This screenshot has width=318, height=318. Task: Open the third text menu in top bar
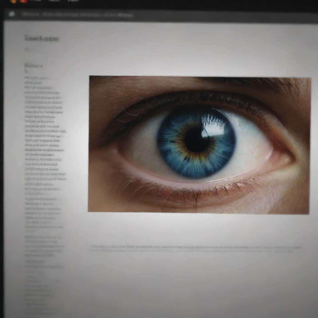[73, 1]
